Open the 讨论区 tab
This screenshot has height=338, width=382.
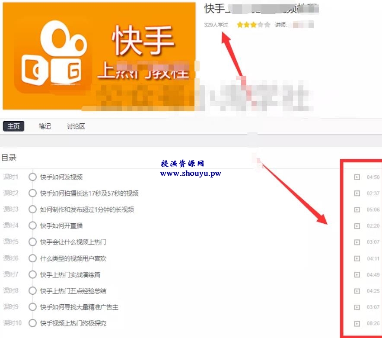coord(76,126)
